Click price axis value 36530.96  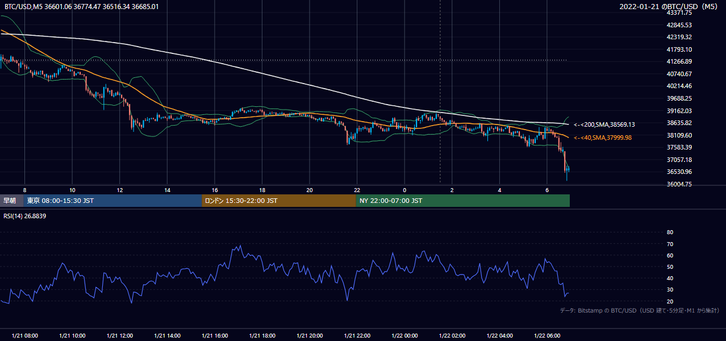pos(679,172)
